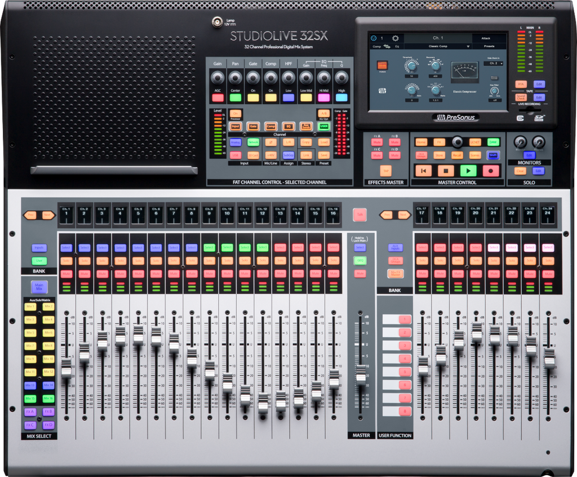
Task: Select the Analog input source button
Action: click(x=236, y=142)
